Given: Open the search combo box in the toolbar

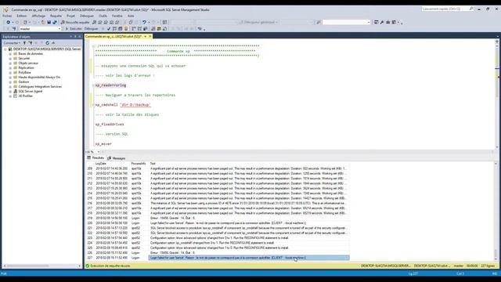Looking at the screenshot, I should tap(369, 22).
